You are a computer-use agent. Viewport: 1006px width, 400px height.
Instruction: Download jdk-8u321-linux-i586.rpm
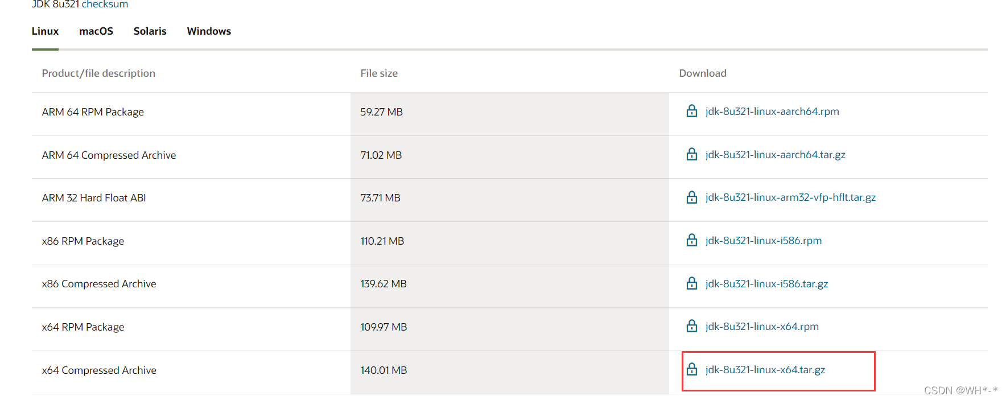(x=764, y=241)
